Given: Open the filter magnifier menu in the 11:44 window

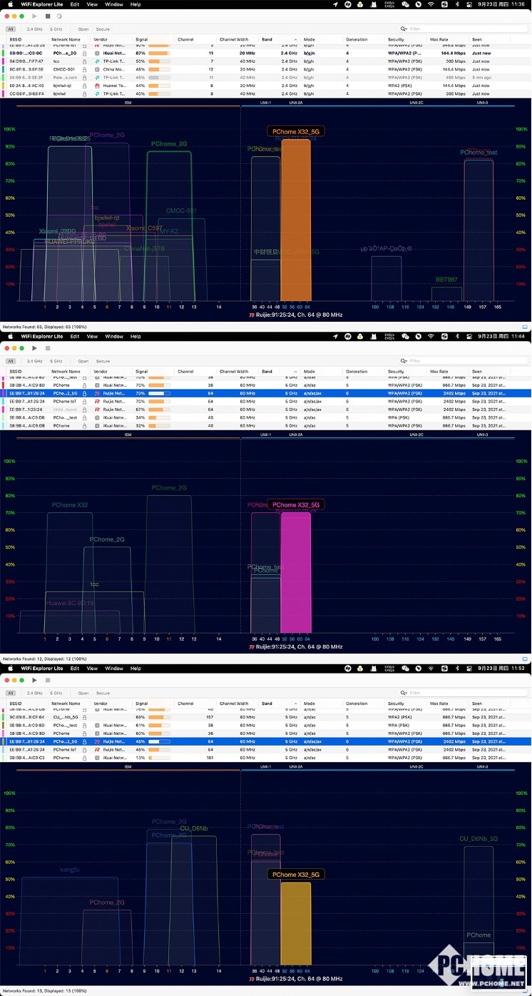Looking at the screenshot, I should pyautogui.click(x=404, y=361).
